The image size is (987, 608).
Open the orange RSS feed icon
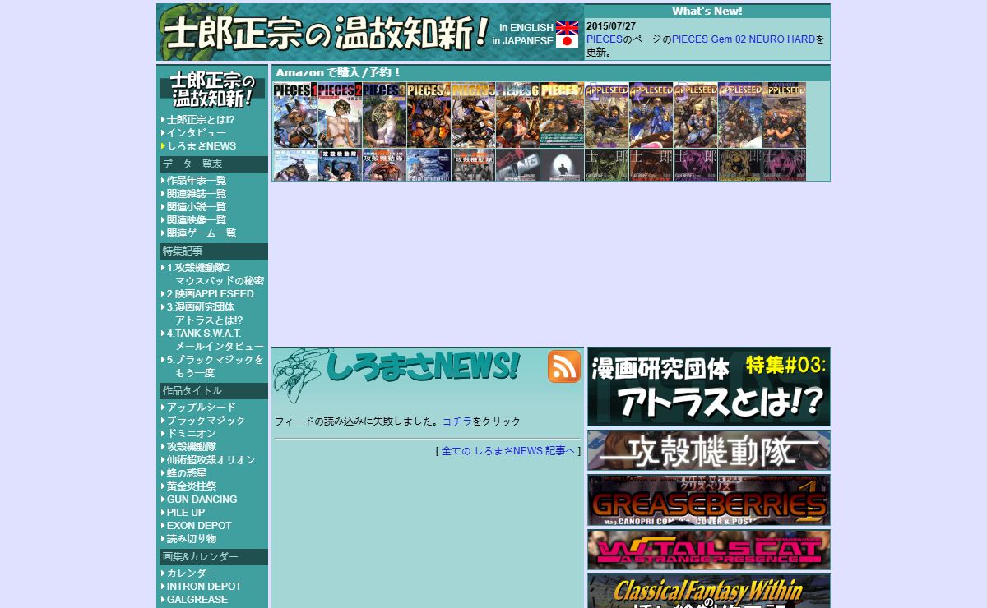coord(564,366)
